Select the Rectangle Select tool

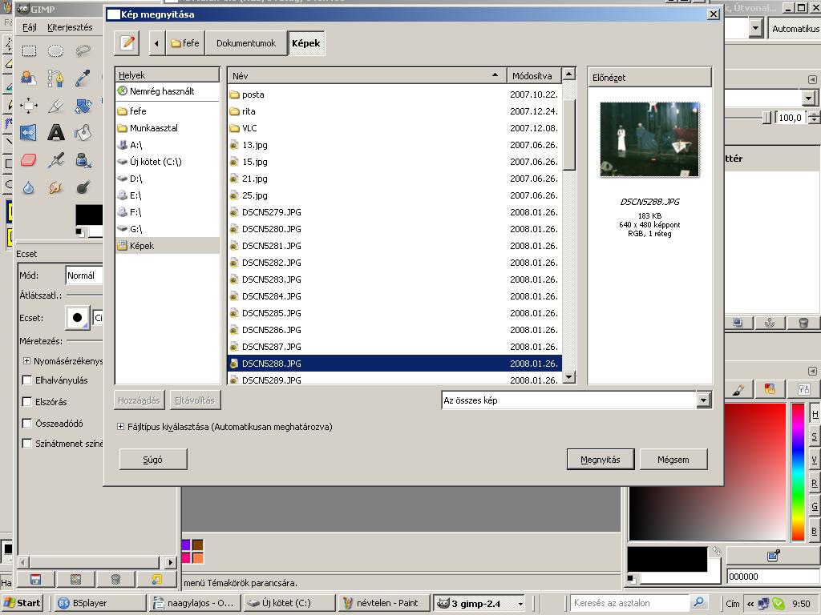point(29,51)
